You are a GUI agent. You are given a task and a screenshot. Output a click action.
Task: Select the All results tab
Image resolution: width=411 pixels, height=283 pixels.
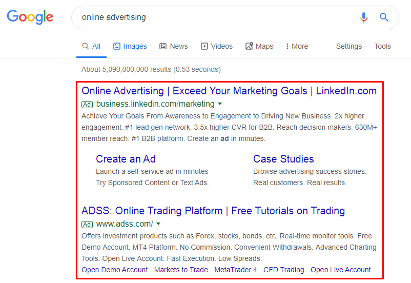click(91, 47)
